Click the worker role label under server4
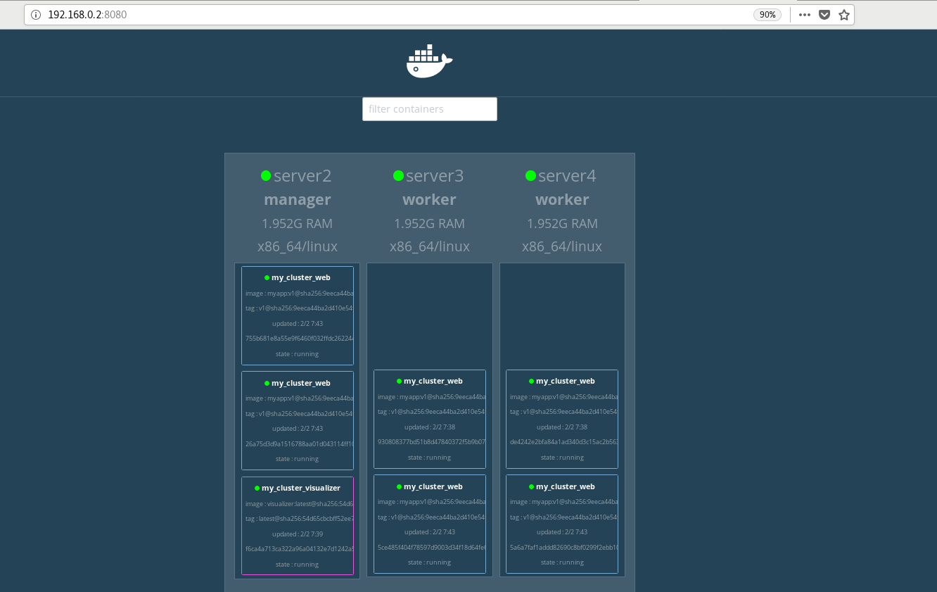This screenshot has width=937, height=592. pos(562,200)
